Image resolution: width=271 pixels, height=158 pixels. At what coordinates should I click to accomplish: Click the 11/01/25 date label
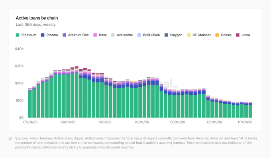105,122
